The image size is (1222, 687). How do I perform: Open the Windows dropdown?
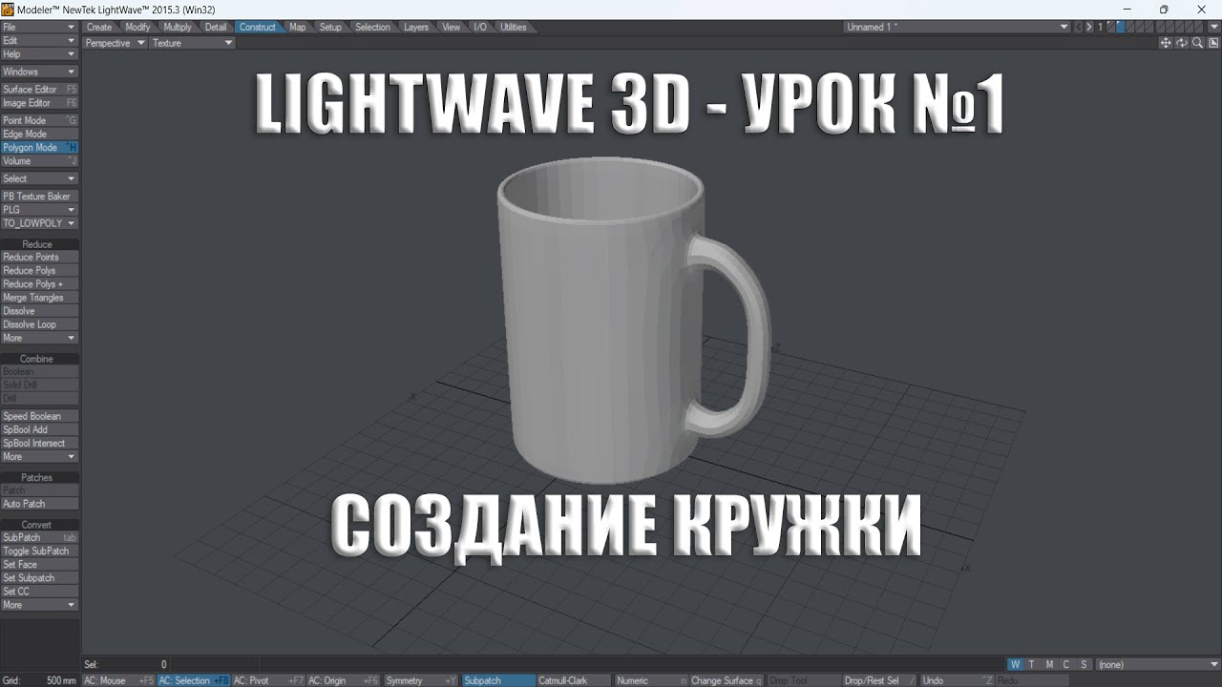(39, 72)
